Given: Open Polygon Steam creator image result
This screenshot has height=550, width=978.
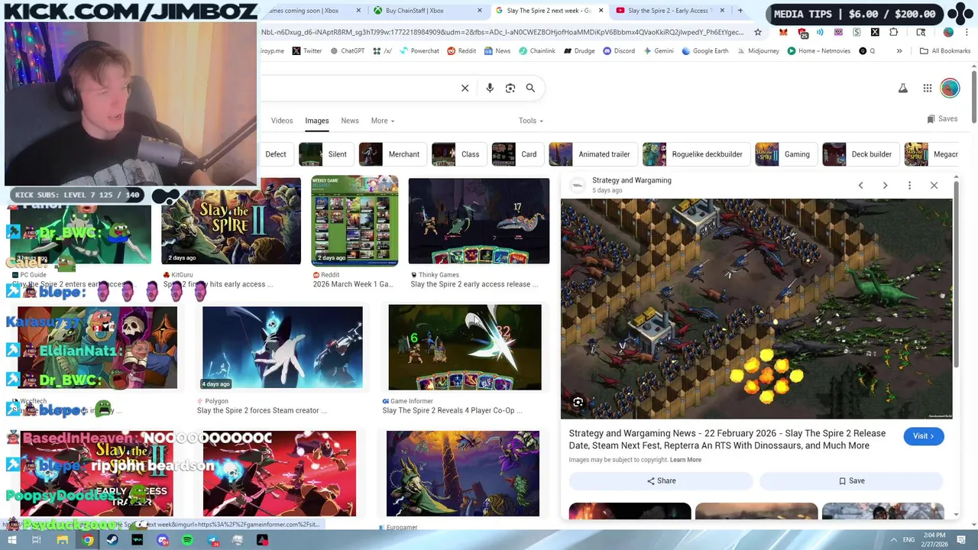Looking at the screenshot, I should click(283, 348).
